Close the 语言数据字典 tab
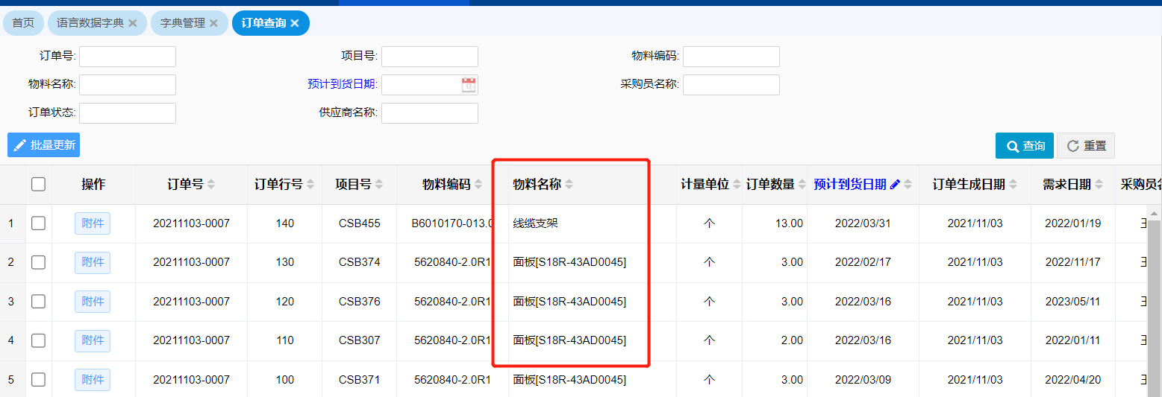 [133, 23]
